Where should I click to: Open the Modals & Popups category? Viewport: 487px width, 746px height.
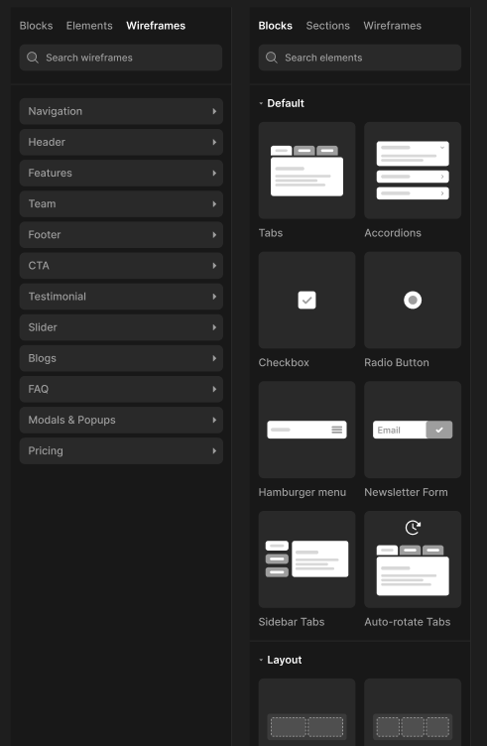[121, 420]
